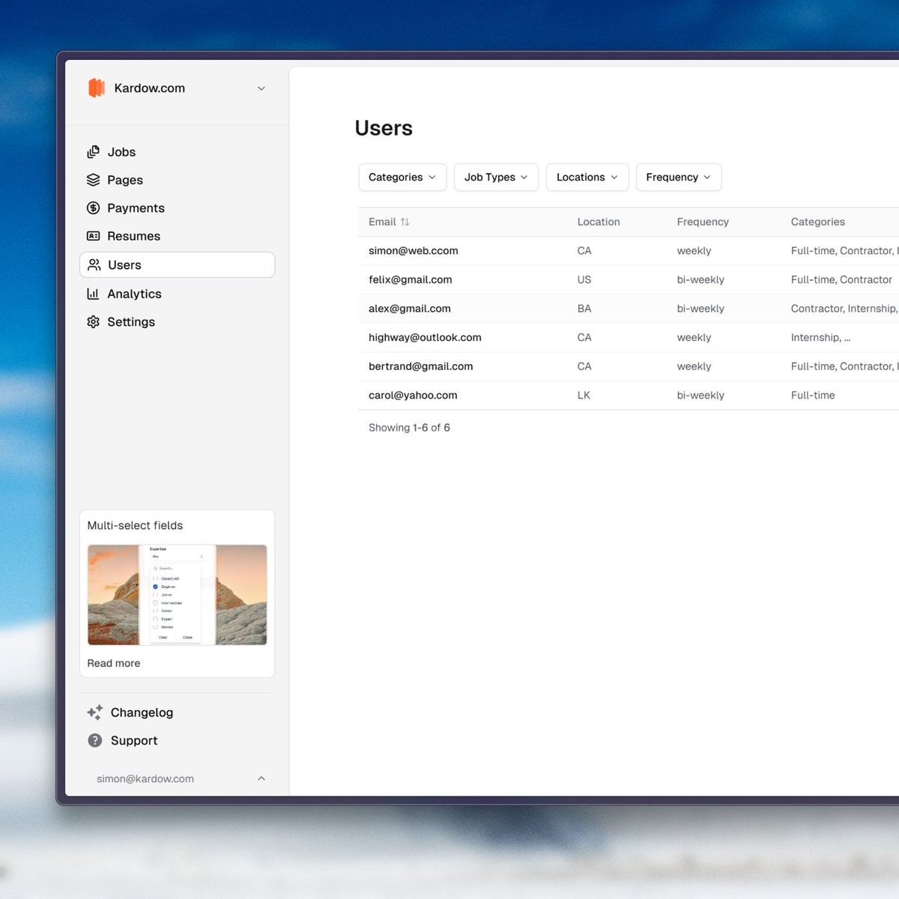The image size is (899, 899).
Task: Go to Pages section
Action: point(125,180)
